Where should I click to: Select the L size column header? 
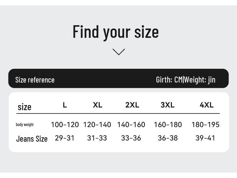[x=65, y=105]
